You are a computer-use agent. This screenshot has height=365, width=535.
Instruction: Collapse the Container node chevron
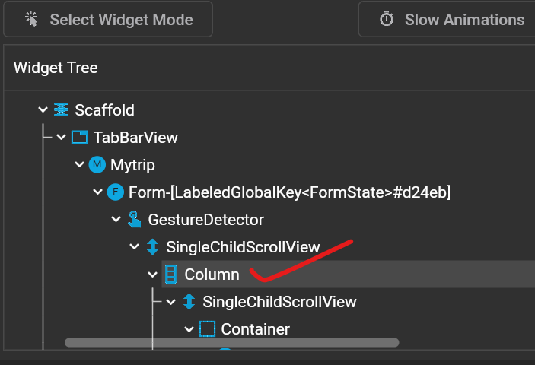pos(189,329)
